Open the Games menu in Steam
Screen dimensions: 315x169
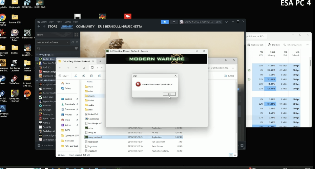pyautogui.click(x=68, y=22)
